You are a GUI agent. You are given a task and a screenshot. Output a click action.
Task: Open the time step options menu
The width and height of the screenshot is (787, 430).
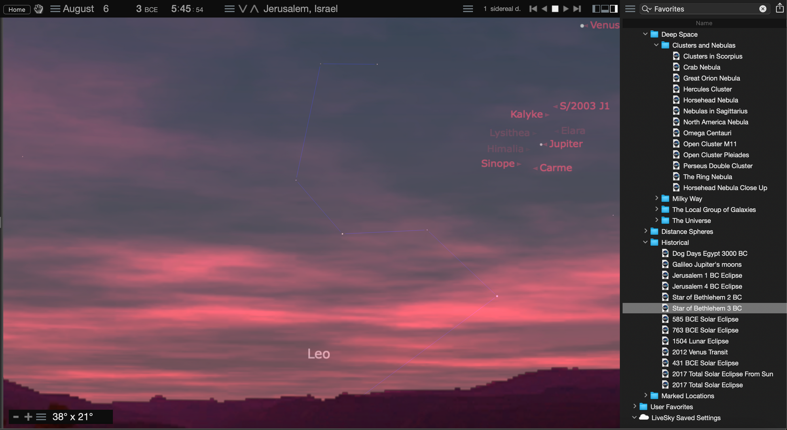[x=468, y=9]
